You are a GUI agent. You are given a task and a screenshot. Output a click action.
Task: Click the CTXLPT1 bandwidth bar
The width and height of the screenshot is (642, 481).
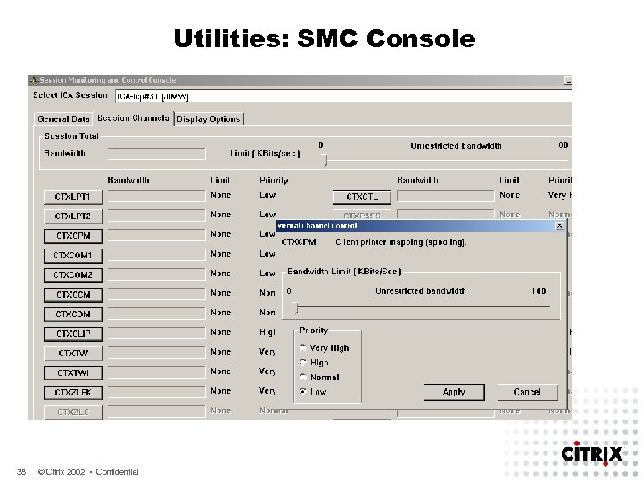click(156, 196)
